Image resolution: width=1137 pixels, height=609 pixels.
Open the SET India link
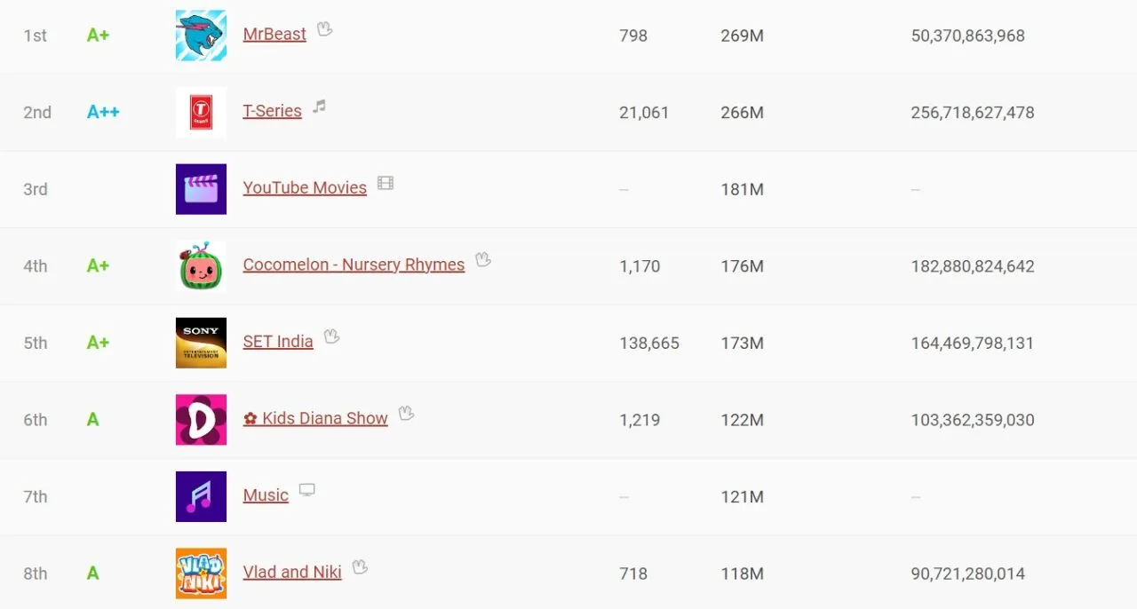[278, 342]
